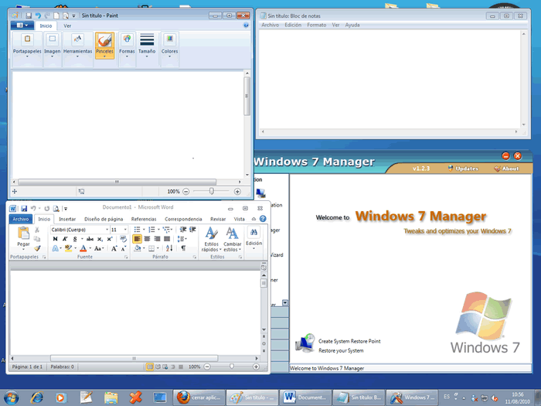This screenshot has height=406, width=541.
Task: Expand the Estilos rápidos gallery in Word
Action: 211,239
